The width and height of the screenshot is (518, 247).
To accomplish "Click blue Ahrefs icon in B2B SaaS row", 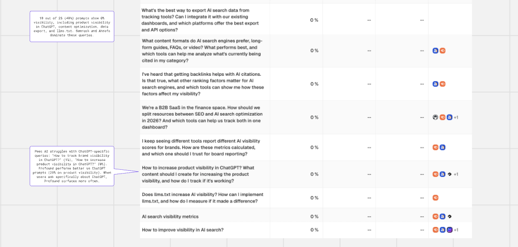I will click(450, 117).
